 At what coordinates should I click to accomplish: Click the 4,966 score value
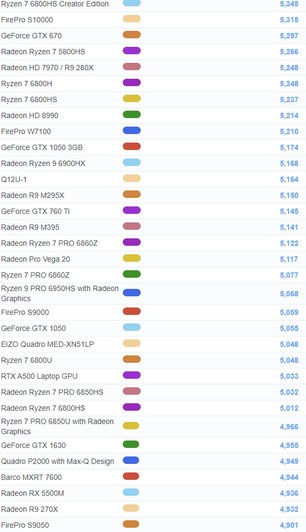[x=289, y=427]
